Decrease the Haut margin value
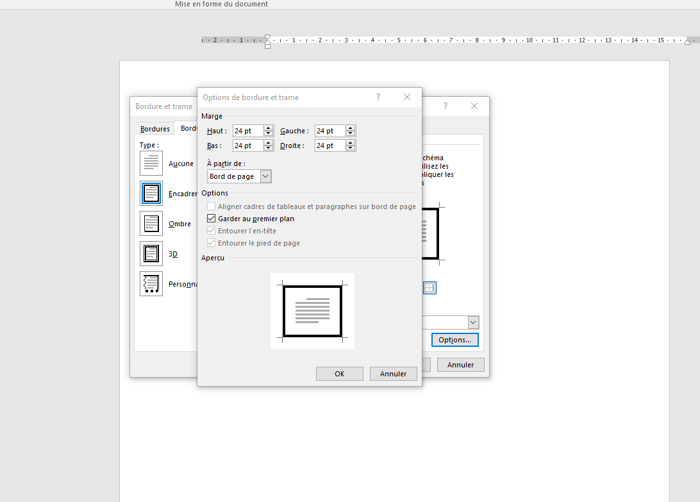 coord(269,133)
